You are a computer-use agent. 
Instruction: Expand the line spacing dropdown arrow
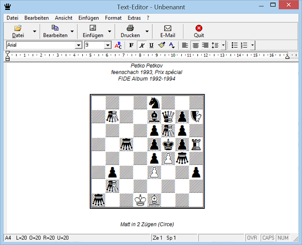tap(223, 45)
